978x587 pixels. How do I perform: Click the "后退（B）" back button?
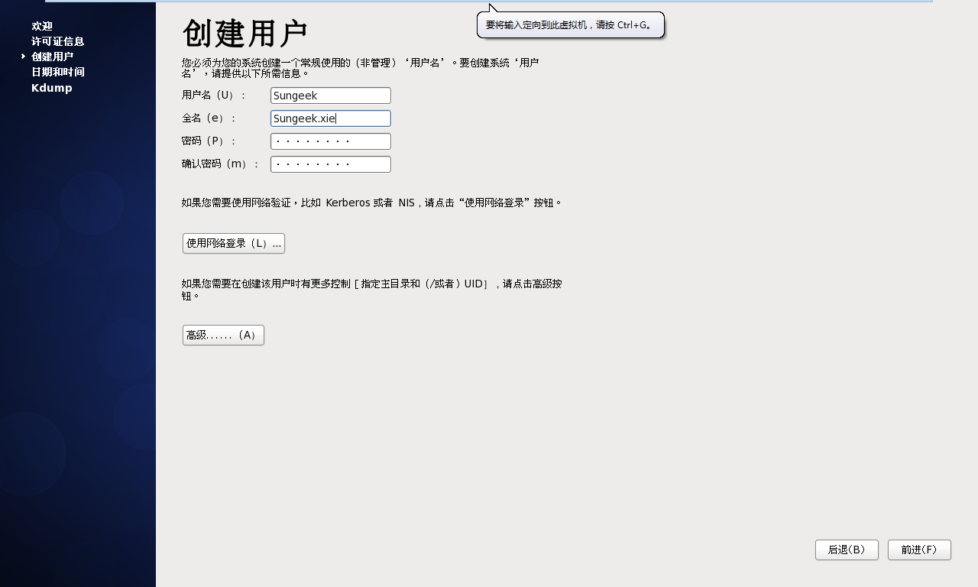coord(847,550)
